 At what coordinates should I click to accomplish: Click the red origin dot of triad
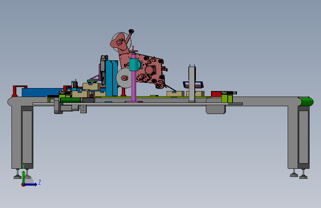pos(23,185)
